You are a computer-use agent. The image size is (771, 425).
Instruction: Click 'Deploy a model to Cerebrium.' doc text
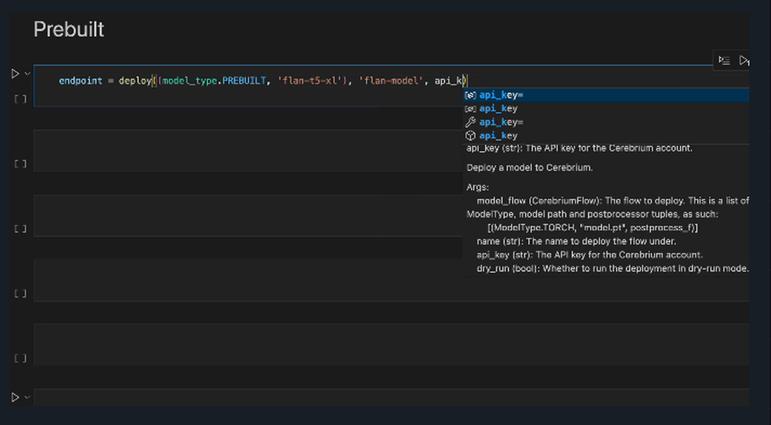[x=530, y=167]
